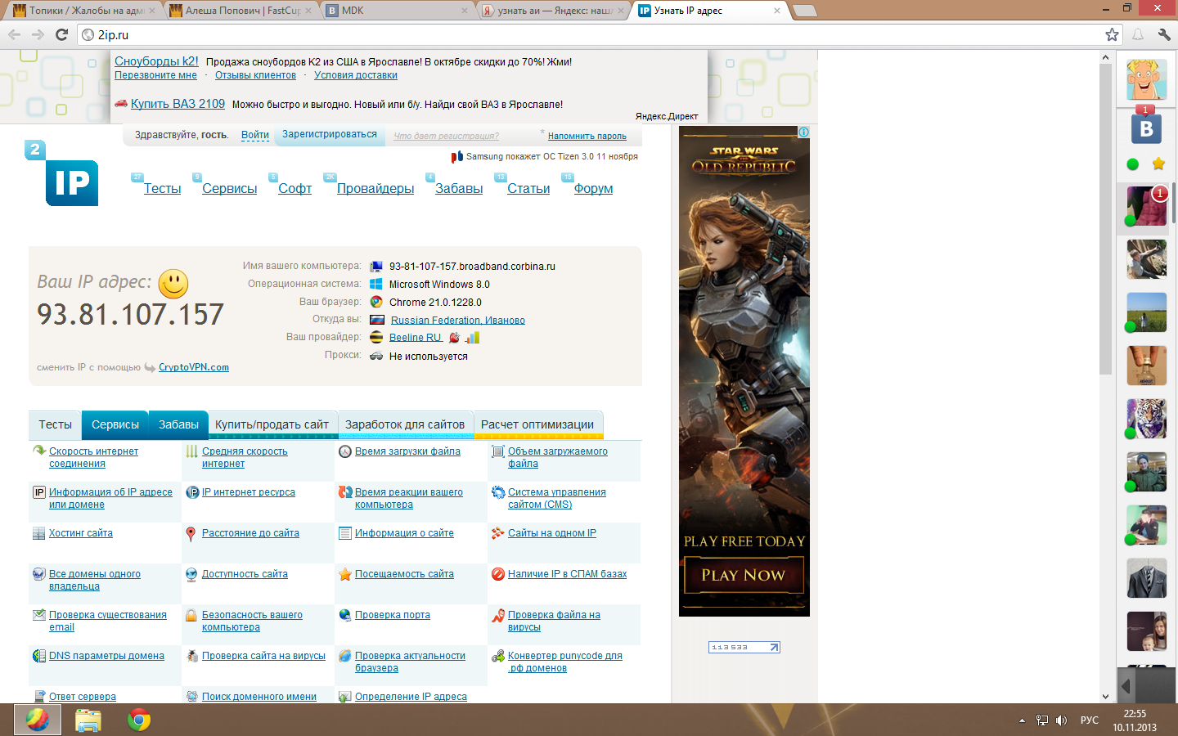The width and height of the screenshot is (1178, 736).
Task: Click the Что дает регистрация? link
Action: pyautogui.click(x=446, y=137)
